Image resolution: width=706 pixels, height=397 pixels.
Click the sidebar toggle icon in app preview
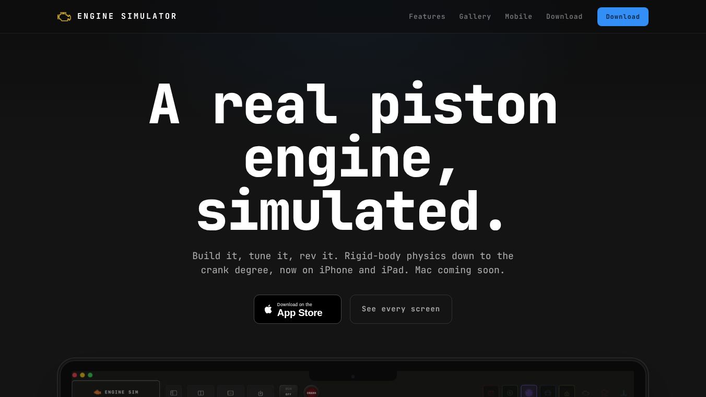[174, 392]
